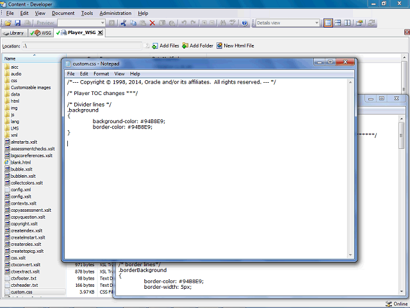Click the Spell check icon

click(232, 23)
